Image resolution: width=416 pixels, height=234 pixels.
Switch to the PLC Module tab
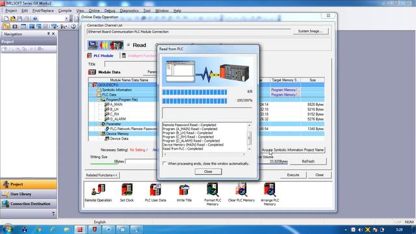(100, 55)
